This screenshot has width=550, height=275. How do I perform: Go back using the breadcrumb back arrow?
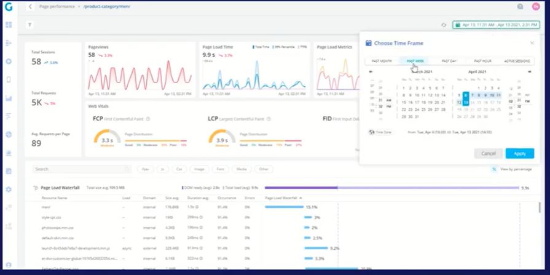30,7
